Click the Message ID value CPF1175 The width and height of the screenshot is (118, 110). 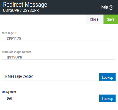(14, 38)
